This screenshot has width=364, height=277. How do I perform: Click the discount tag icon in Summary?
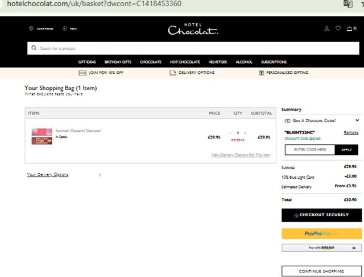287,121
